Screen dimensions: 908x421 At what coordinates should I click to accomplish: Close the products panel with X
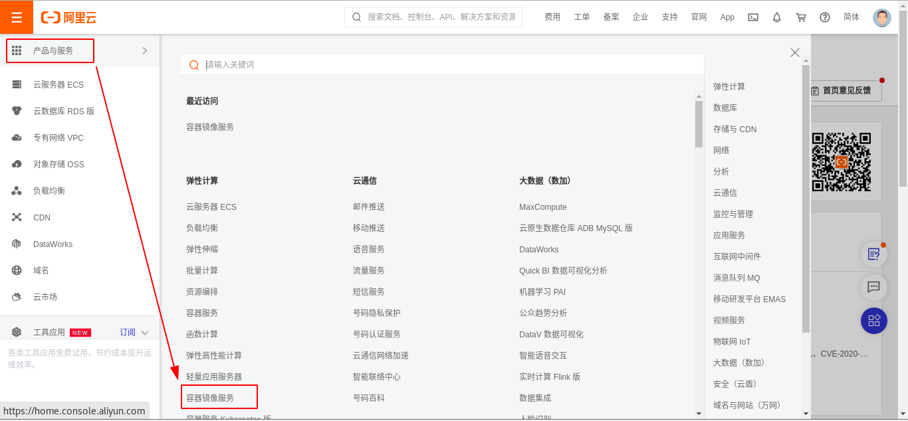tap(795, 52)
